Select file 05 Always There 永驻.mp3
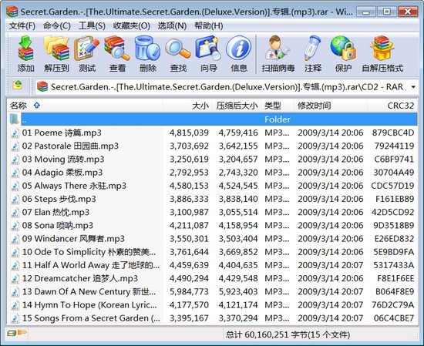Screen dimensions: 424x346 click(x=74, y=186)
